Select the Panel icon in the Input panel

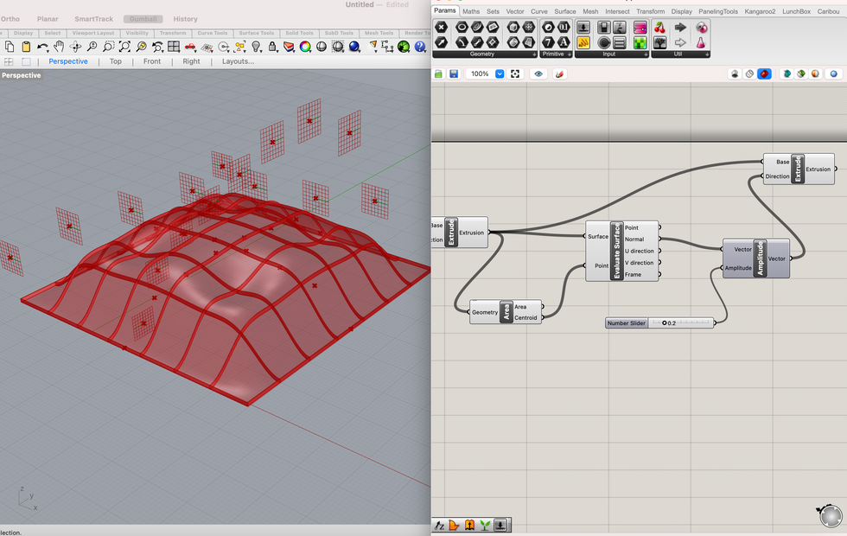[x=619, y=42]
